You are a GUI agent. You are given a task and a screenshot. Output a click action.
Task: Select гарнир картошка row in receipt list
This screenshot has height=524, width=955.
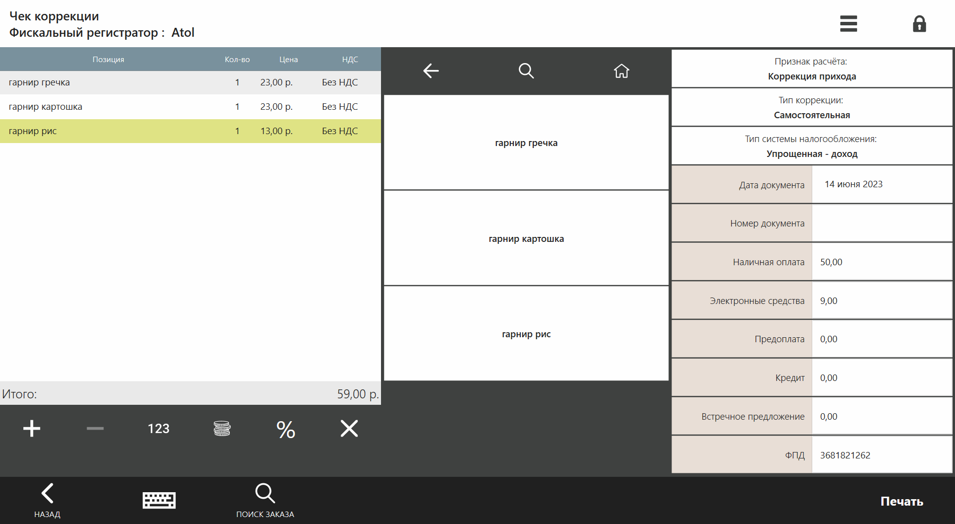191,107
